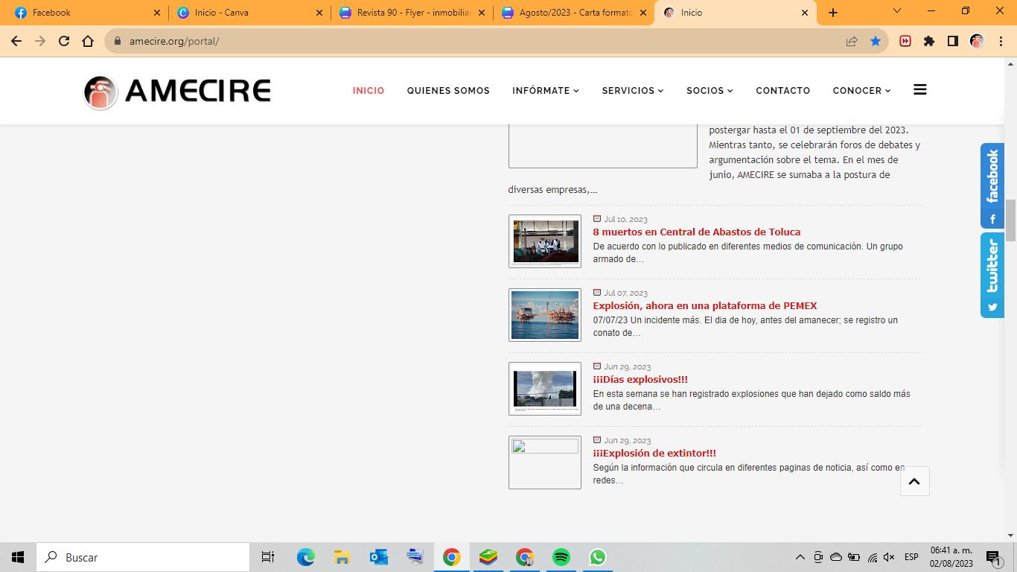Open the taskbar clock showing 06:41 a. m.
1017x572 pixels.
[951, 557]
